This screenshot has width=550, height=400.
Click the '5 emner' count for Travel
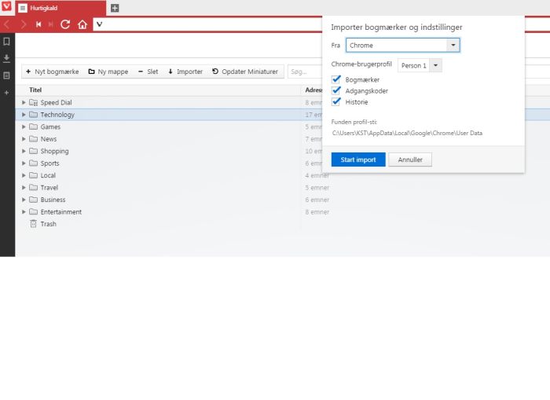tap(317, 188)
